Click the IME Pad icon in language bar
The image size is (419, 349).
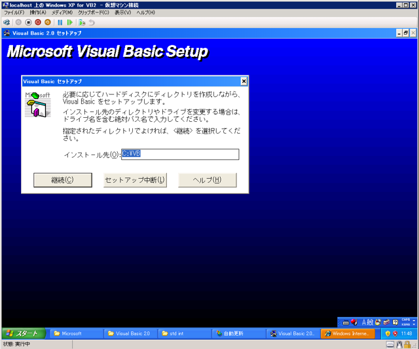(x=378, y=322)
